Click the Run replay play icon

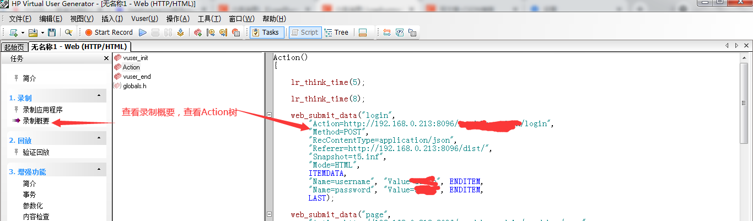click(143, 33)
